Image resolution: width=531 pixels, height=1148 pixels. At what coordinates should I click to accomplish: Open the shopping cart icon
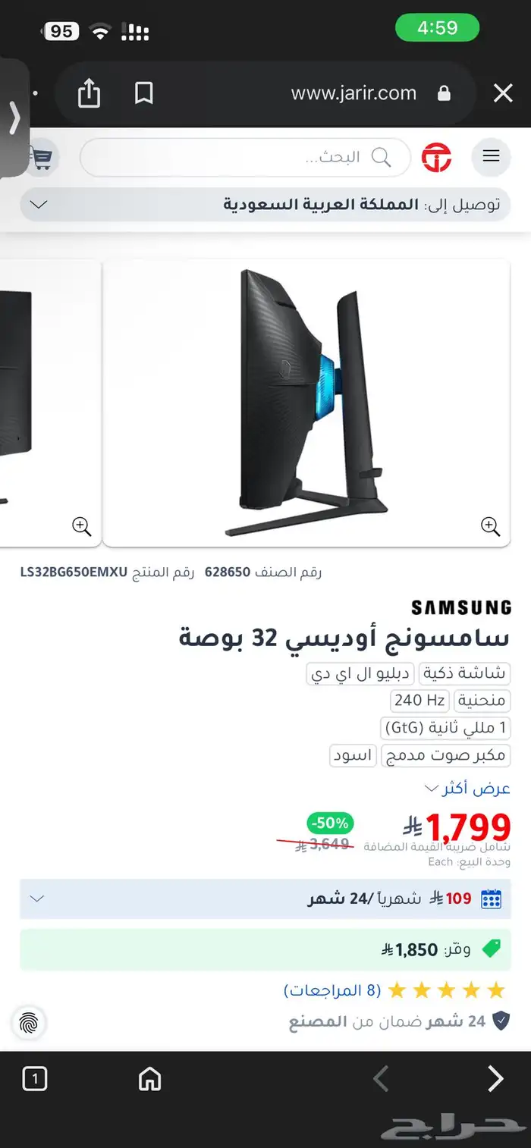(40, 157)
